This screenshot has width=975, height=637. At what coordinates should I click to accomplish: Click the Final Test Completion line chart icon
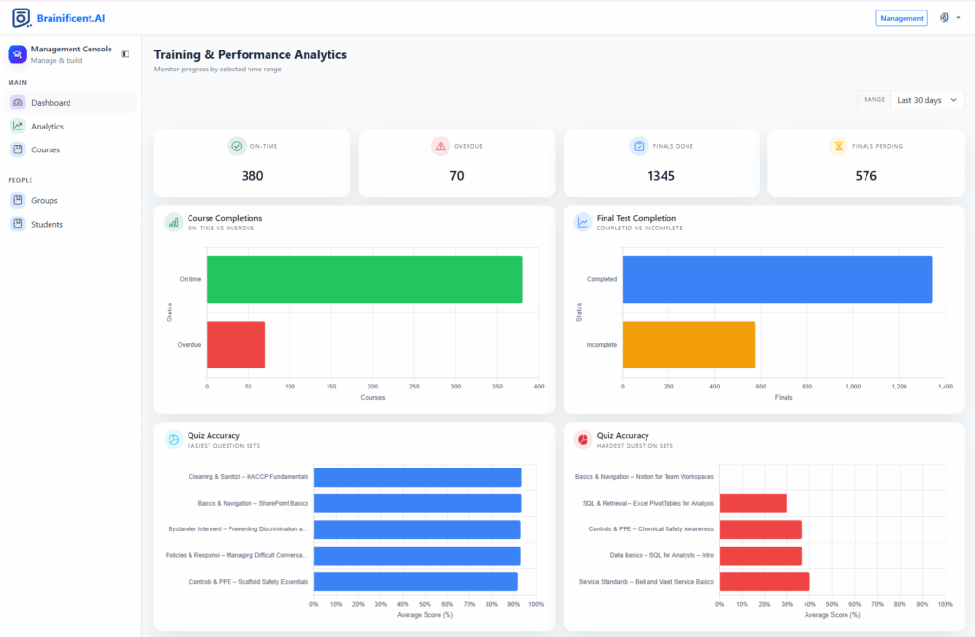click(x=583, y=222)
